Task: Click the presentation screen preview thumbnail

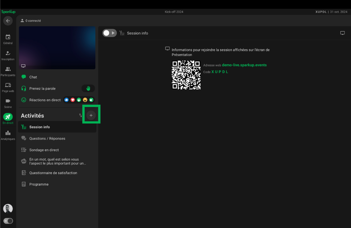Action: 57,48
